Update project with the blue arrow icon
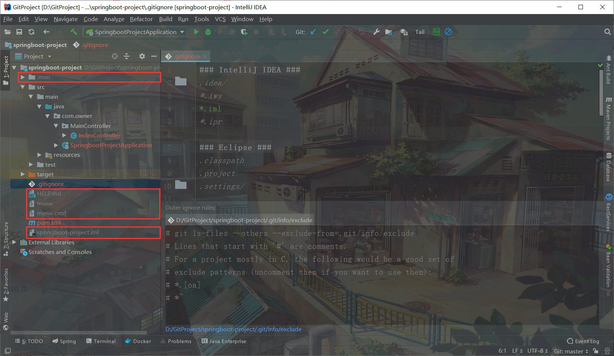Viewport: 614px width, 356px height. (313, 32)
